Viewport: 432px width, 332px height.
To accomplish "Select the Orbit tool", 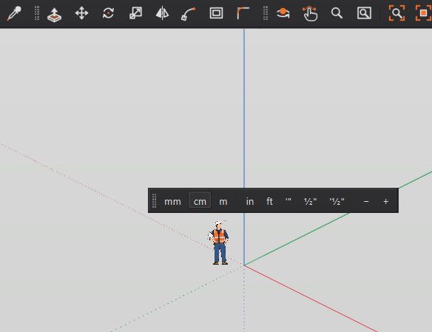I will coord(283,13).
